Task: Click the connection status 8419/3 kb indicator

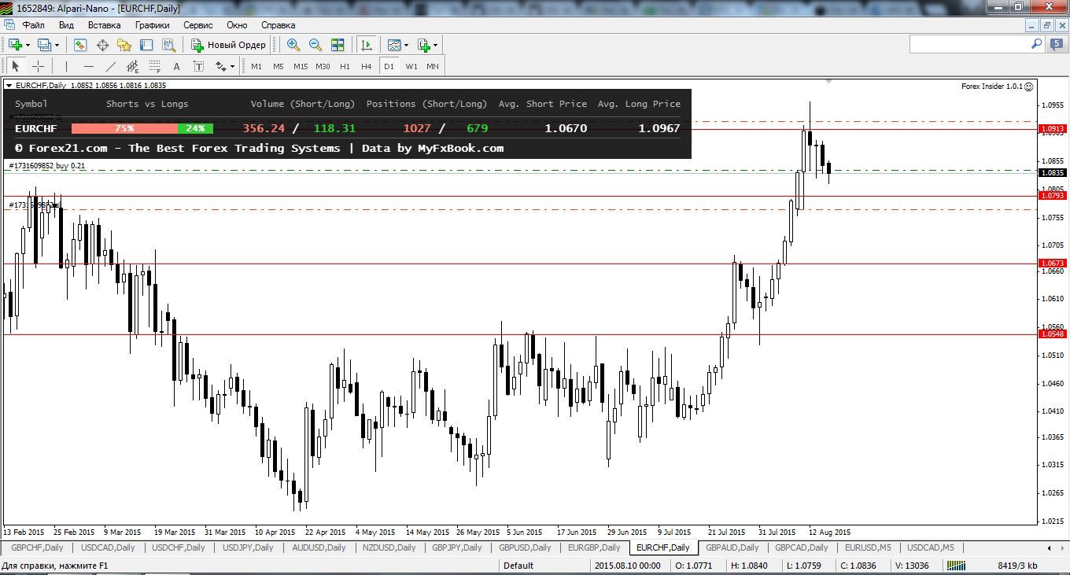Action: [x=1016, y=566]
